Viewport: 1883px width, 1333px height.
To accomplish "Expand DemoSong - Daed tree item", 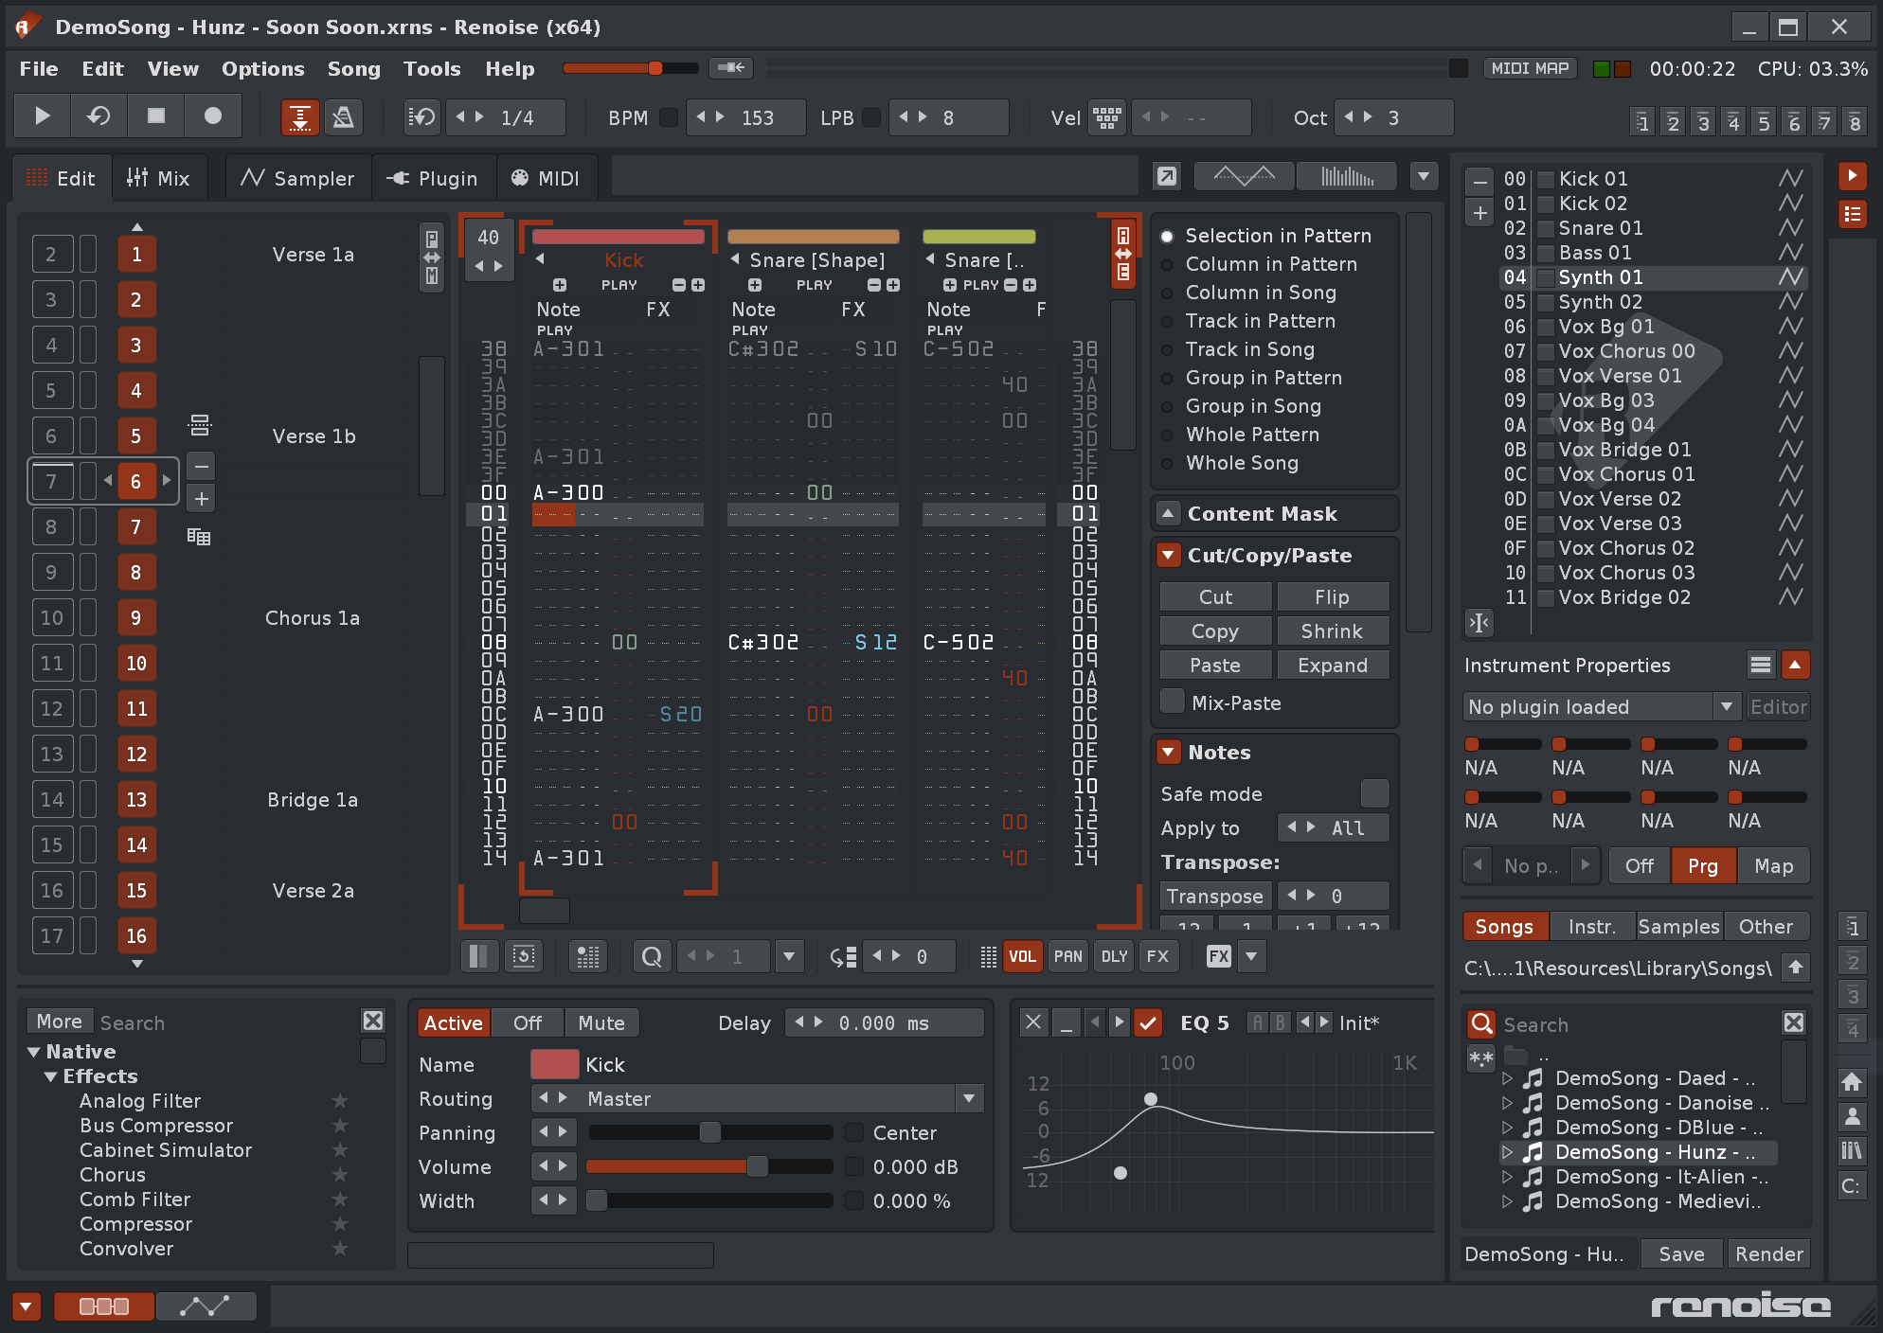I will 1507,1078.
